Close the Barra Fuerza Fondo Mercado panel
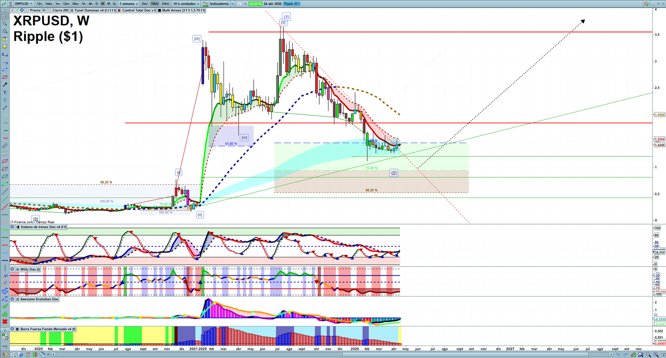 [x=12, y=329]
